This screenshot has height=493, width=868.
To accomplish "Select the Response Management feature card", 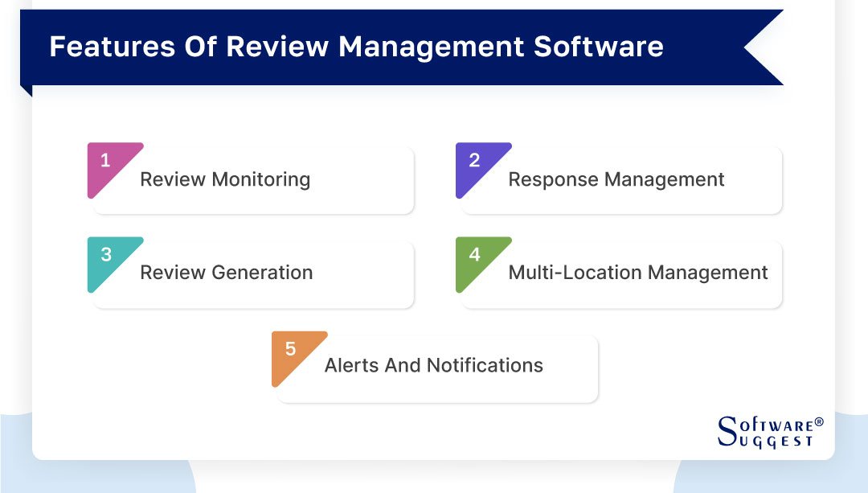I will tap(620, 180).
